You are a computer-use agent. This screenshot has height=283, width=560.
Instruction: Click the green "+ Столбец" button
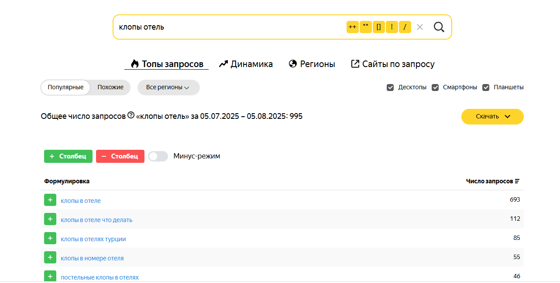coord(68,156)
